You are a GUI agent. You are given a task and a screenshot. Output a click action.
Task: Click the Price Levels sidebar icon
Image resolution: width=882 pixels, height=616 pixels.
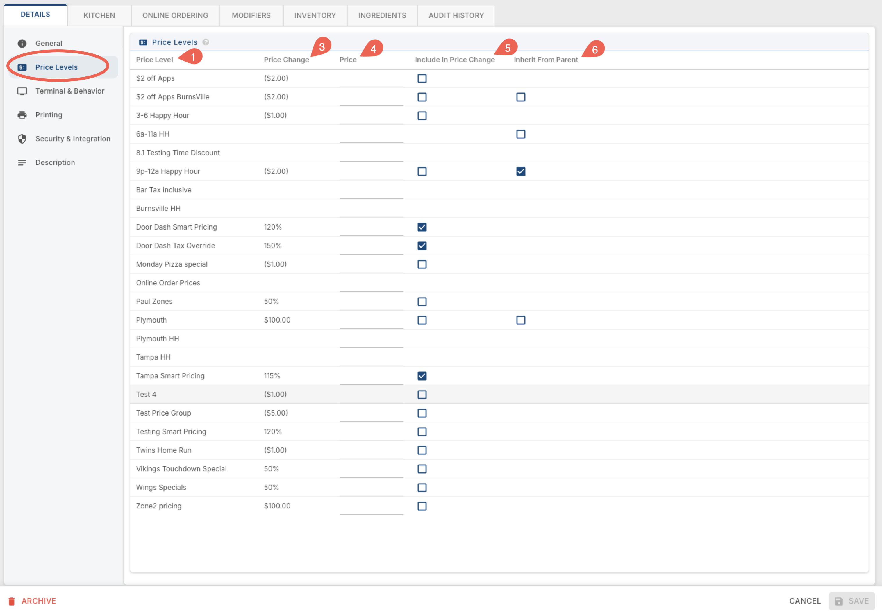coord(22,67)
